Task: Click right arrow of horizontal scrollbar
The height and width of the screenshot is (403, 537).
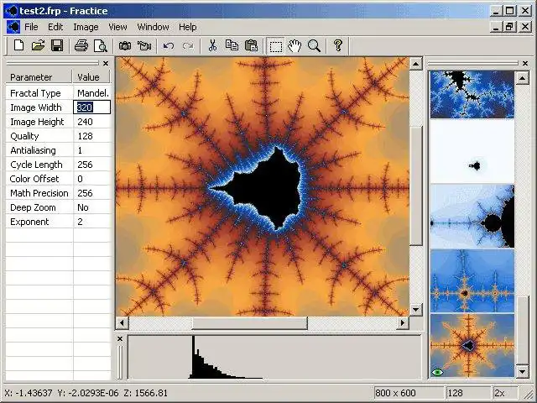Action: tap(403, 322)
